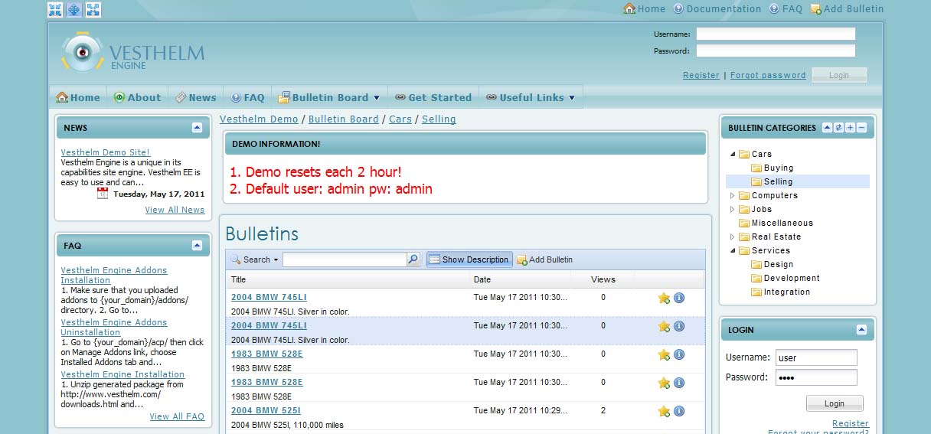Collapse the Services category in tree

coord(733,251)
